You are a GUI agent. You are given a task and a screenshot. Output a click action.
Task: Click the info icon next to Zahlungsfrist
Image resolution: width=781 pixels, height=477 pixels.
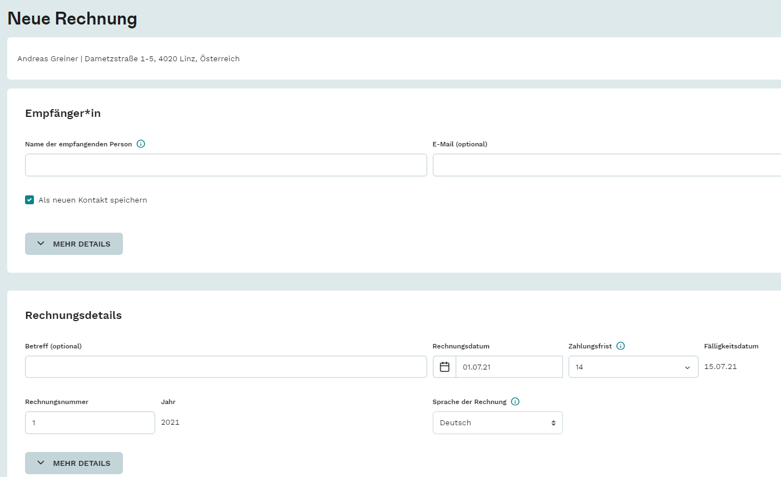(621, 346)
